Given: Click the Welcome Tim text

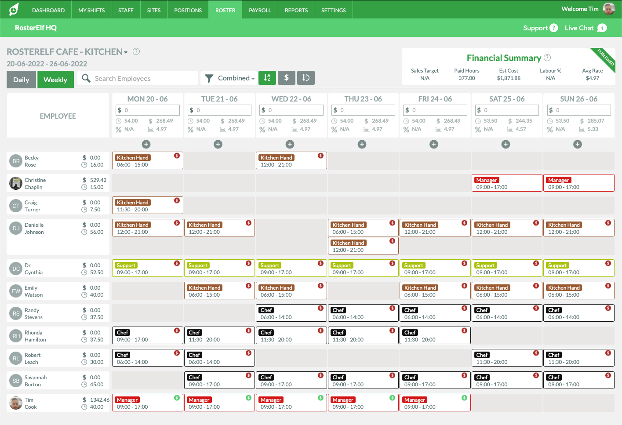Looking at the screenshot, I should [580, 9].
